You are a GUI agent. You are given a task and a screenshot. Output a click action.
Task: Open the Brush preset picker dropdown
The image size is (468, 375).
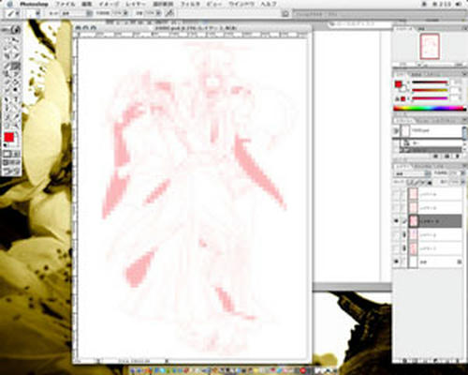pos(37,13)
